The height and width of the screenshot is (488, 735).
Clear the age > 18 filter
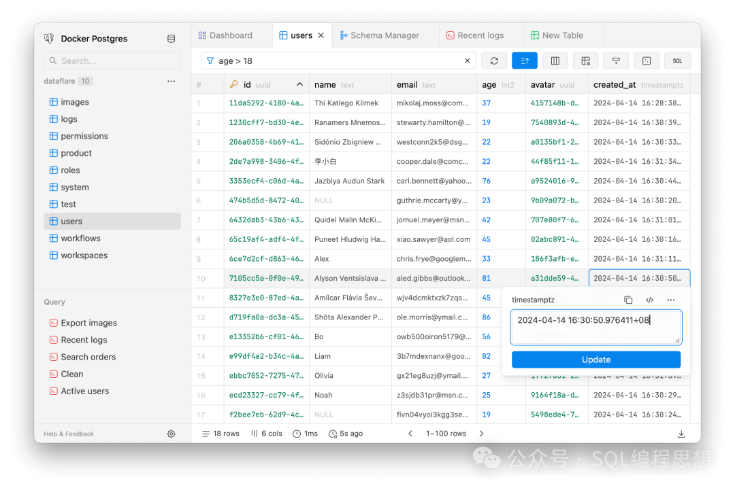click(x=468, y=60)
